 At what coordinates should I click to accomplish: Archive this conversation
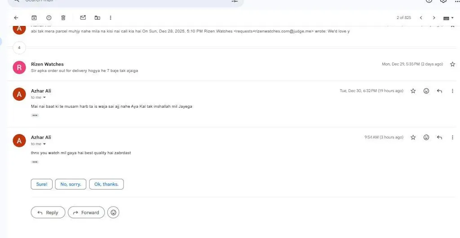(x=34, y=18)
